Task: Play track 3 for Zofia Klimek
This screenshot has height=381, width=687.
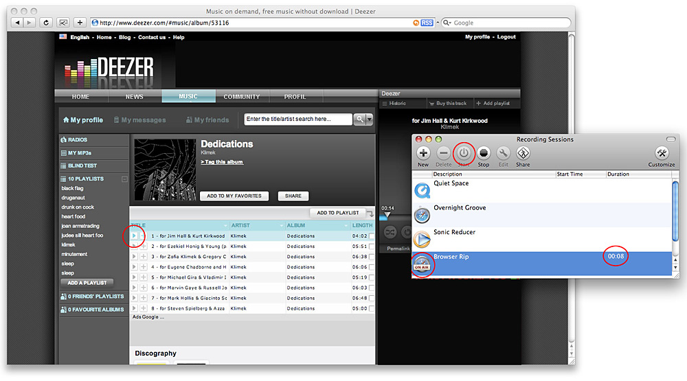Action: [x=134, y=257]
